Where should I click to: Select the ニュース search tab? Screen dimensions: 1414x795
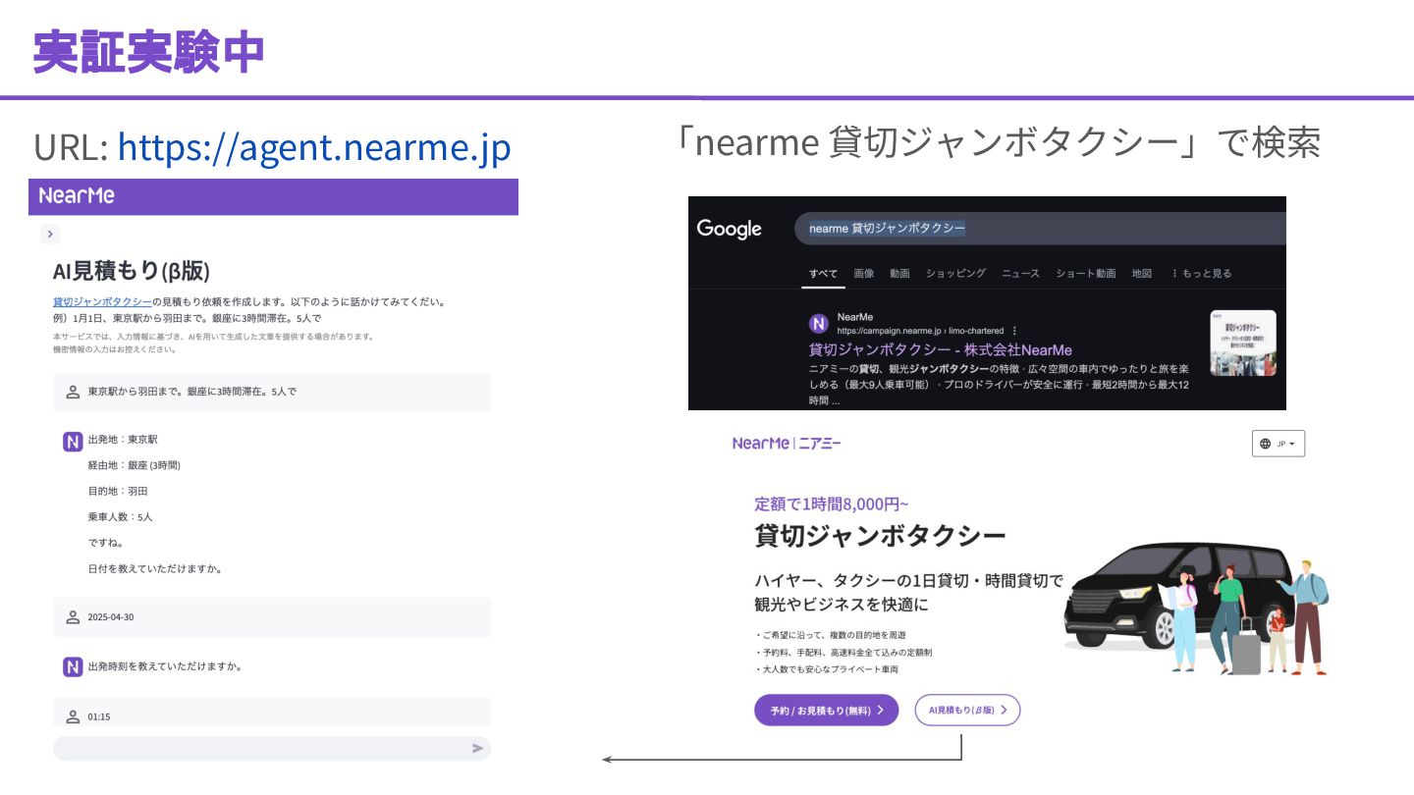click(1020, 273)
